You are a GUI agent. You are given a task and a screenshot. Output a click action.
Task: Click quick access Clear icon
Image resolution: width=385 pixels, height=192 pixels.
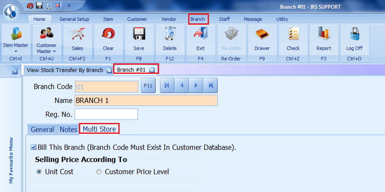click(30, 6)
